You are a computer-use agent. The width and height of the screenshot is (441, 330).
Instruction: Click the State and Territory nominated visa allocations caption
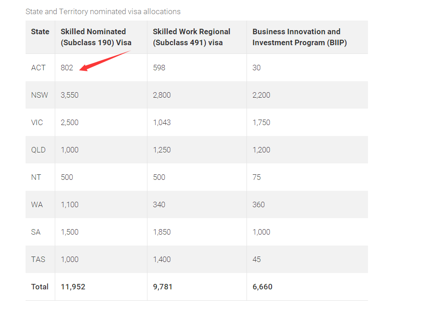[x=103, y=11]
